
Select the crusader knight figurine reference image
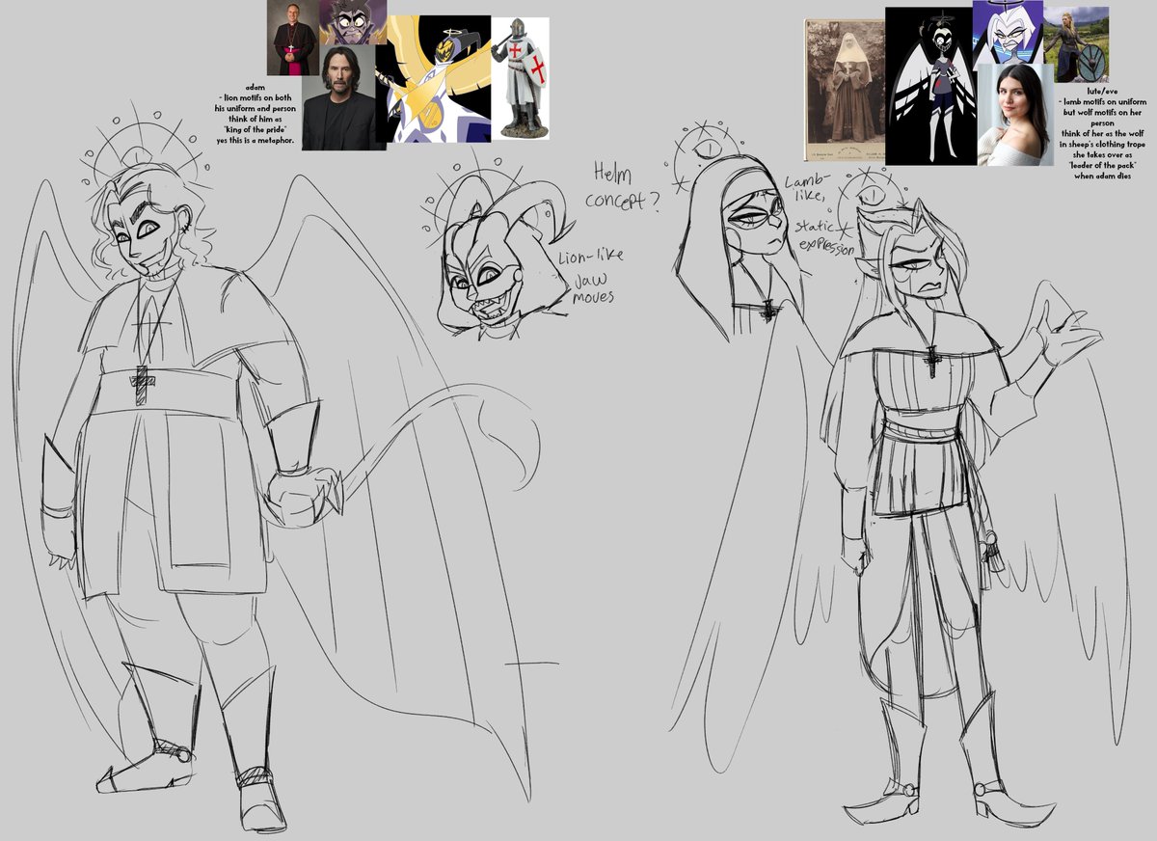[x=520, y=79]
